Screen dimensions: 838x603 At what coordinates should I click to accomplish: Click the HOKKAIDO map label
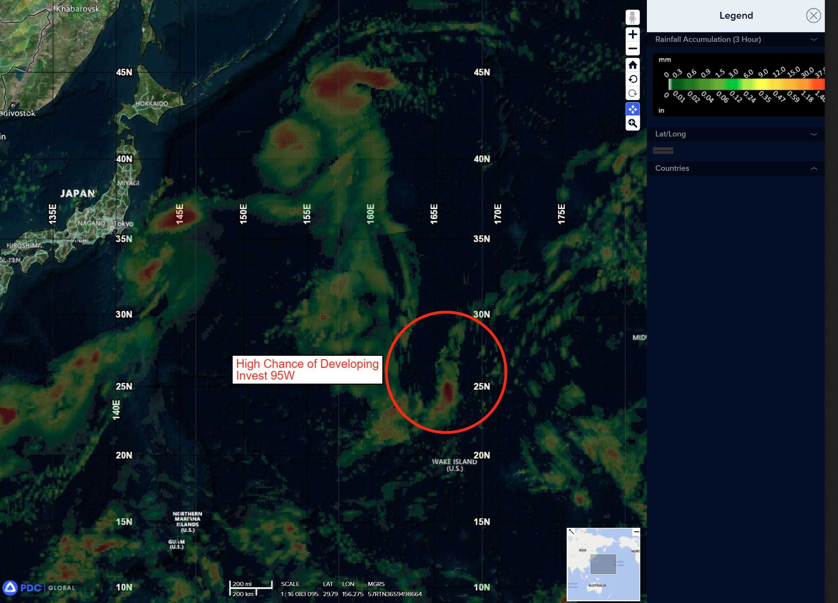pos(151,104)
